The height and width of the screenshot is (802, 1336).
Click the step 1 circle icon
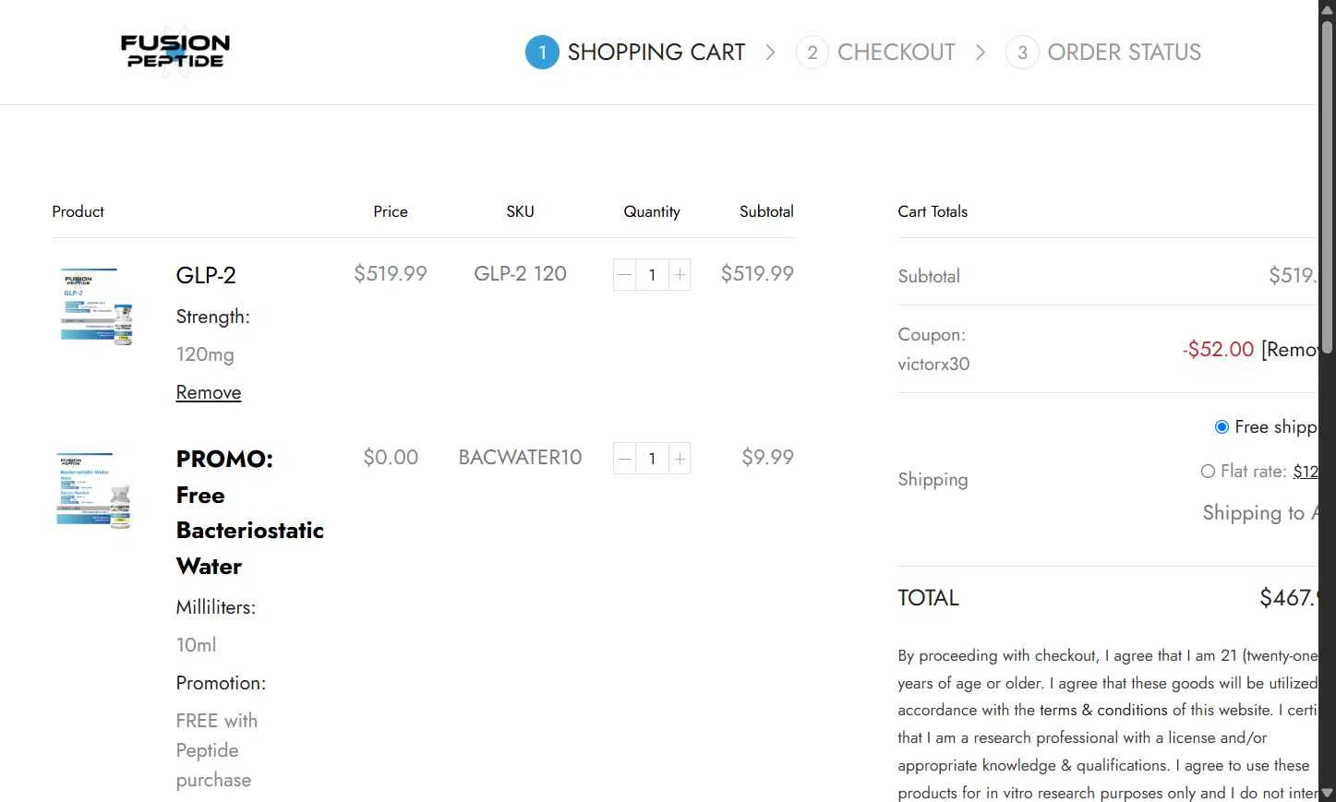click(x=542, y=53)
